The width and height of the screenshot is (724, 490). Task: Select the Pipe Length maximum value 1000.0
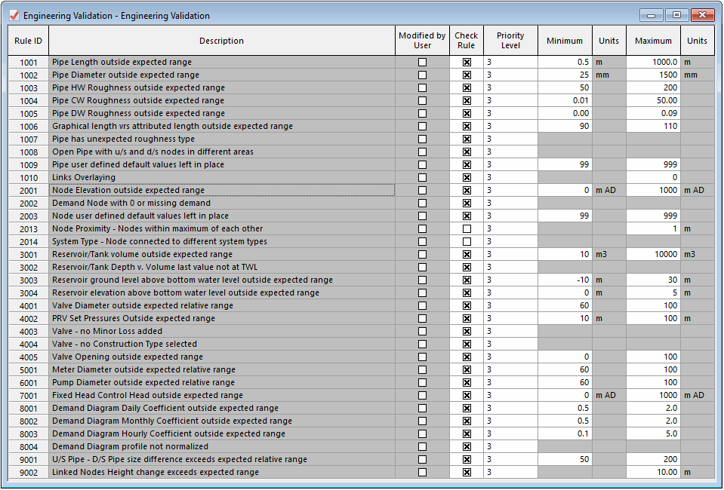pos(653,62)
